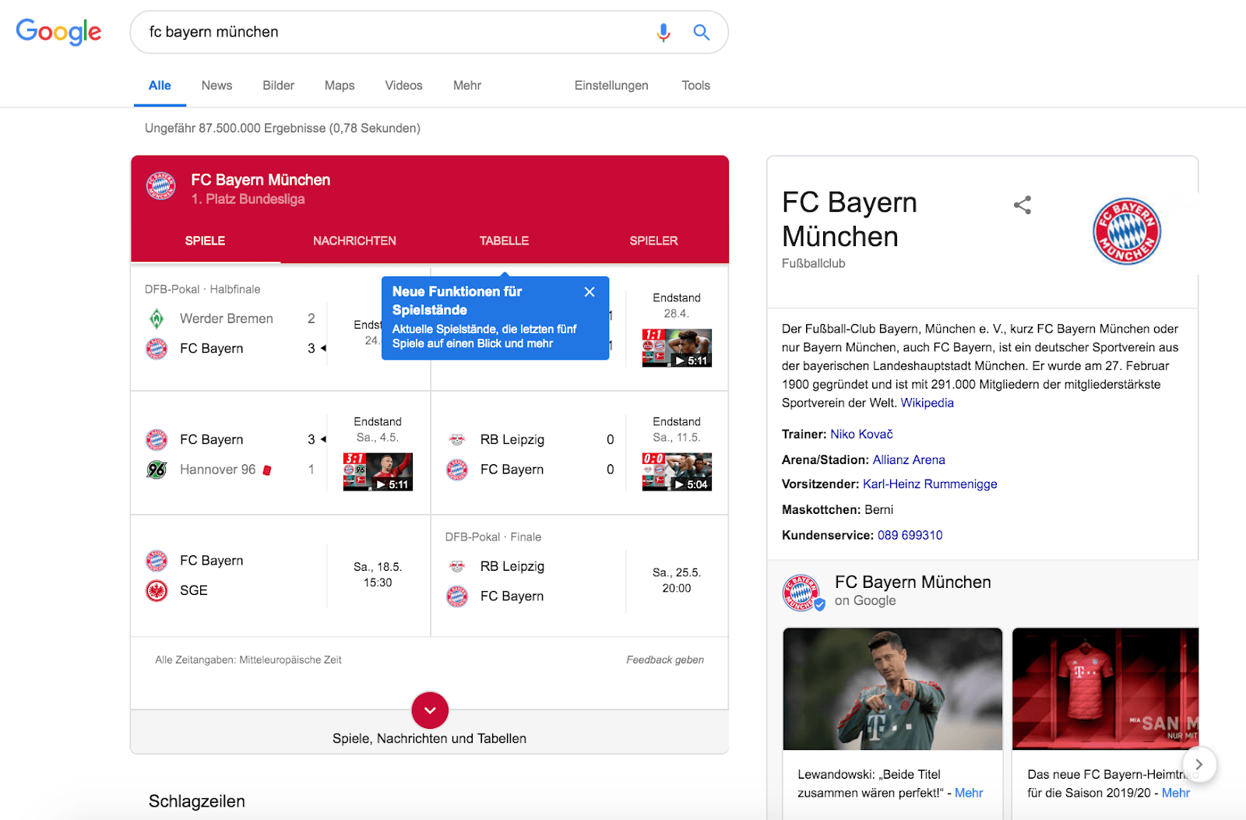Screen dimensions: 1246x820
Task: Switch to Videos results tab
Action: [x=403, y=86]
